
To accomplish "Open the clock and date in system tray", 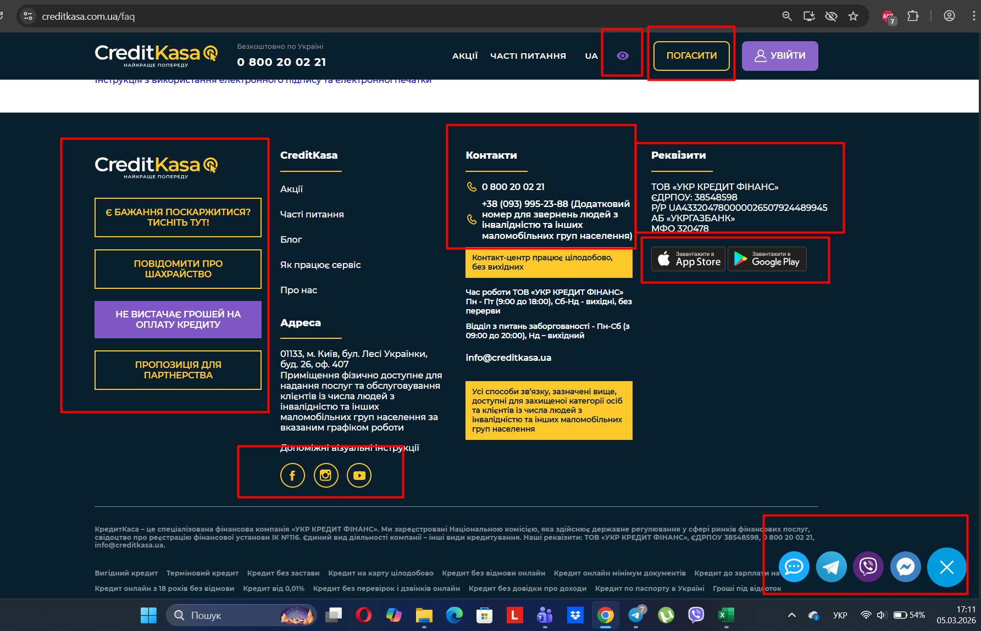I will (956, 615).
